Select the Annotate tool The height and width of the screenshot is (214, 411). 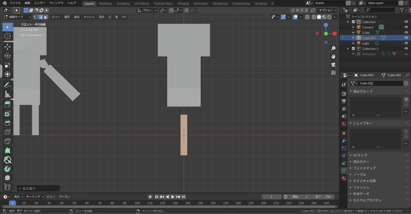(8, 85)
